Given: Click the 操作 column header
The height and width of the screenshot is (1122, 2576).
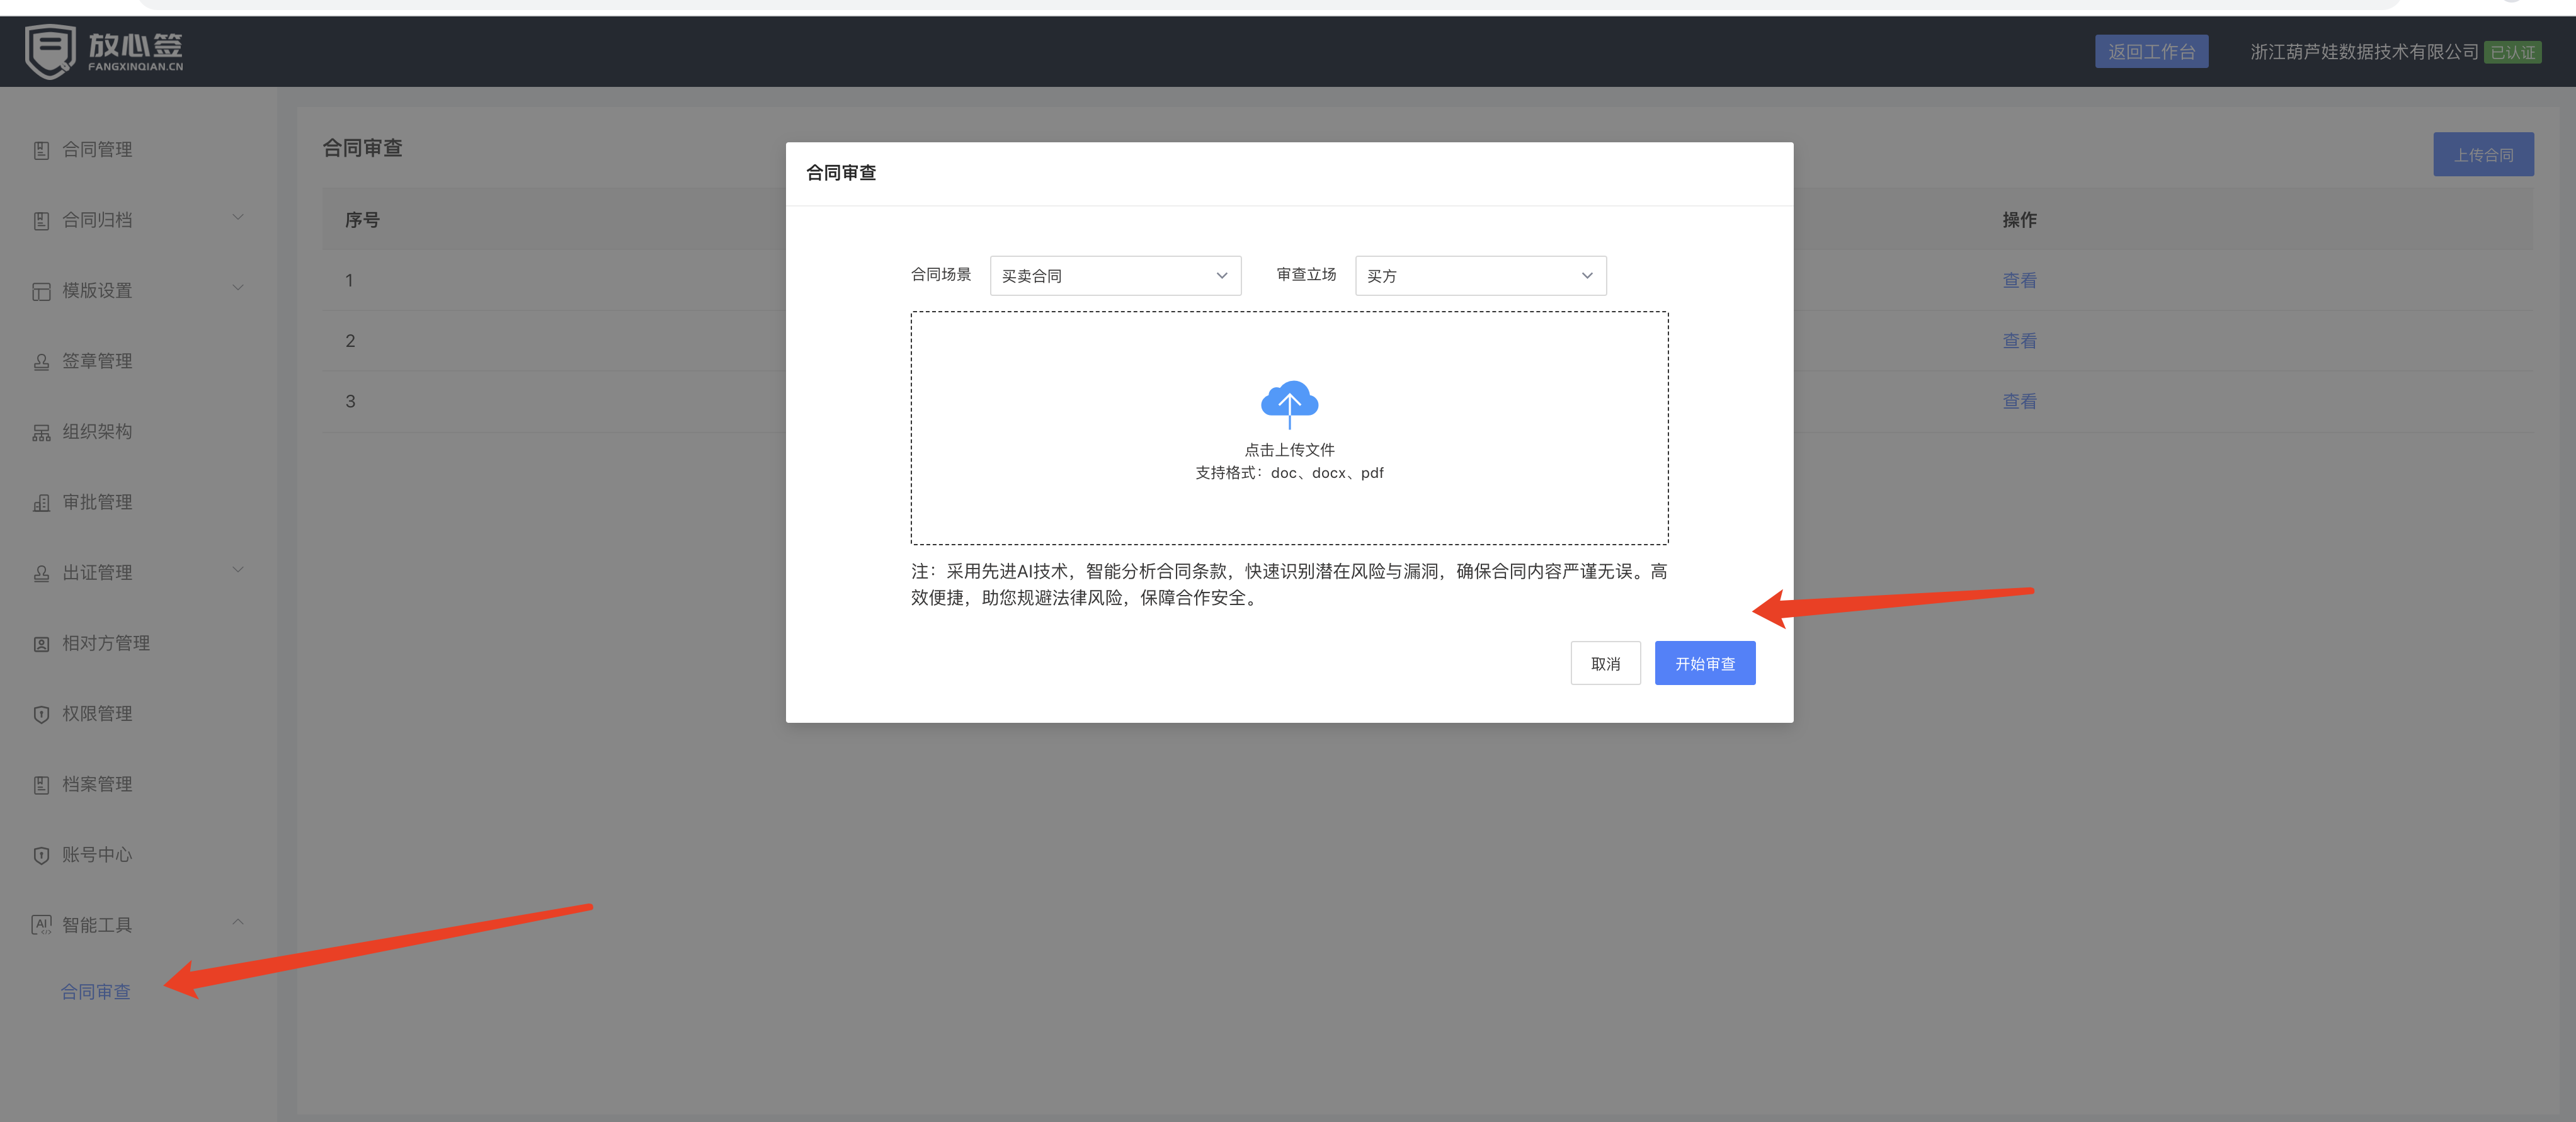Looking at the screenshot, I should click(2019, 220).
